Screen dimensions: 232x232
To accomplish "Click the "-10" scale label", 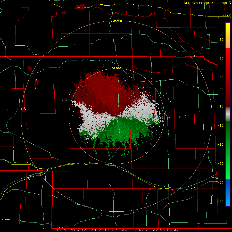I will [220, 126].
